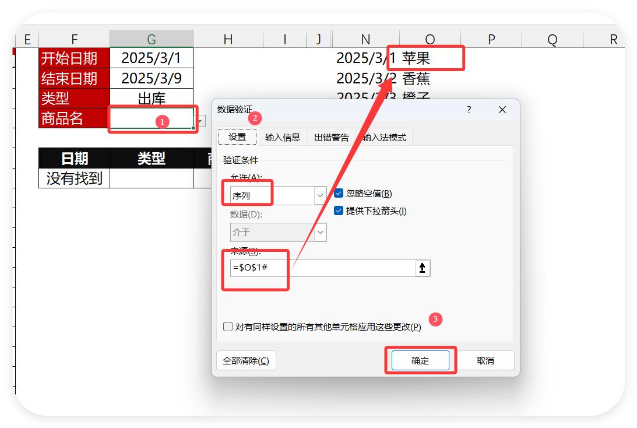This screenshot has height=428, width=637.
Task: Select the 香蕉 cell in column O
Action: [x=430, y=78]
